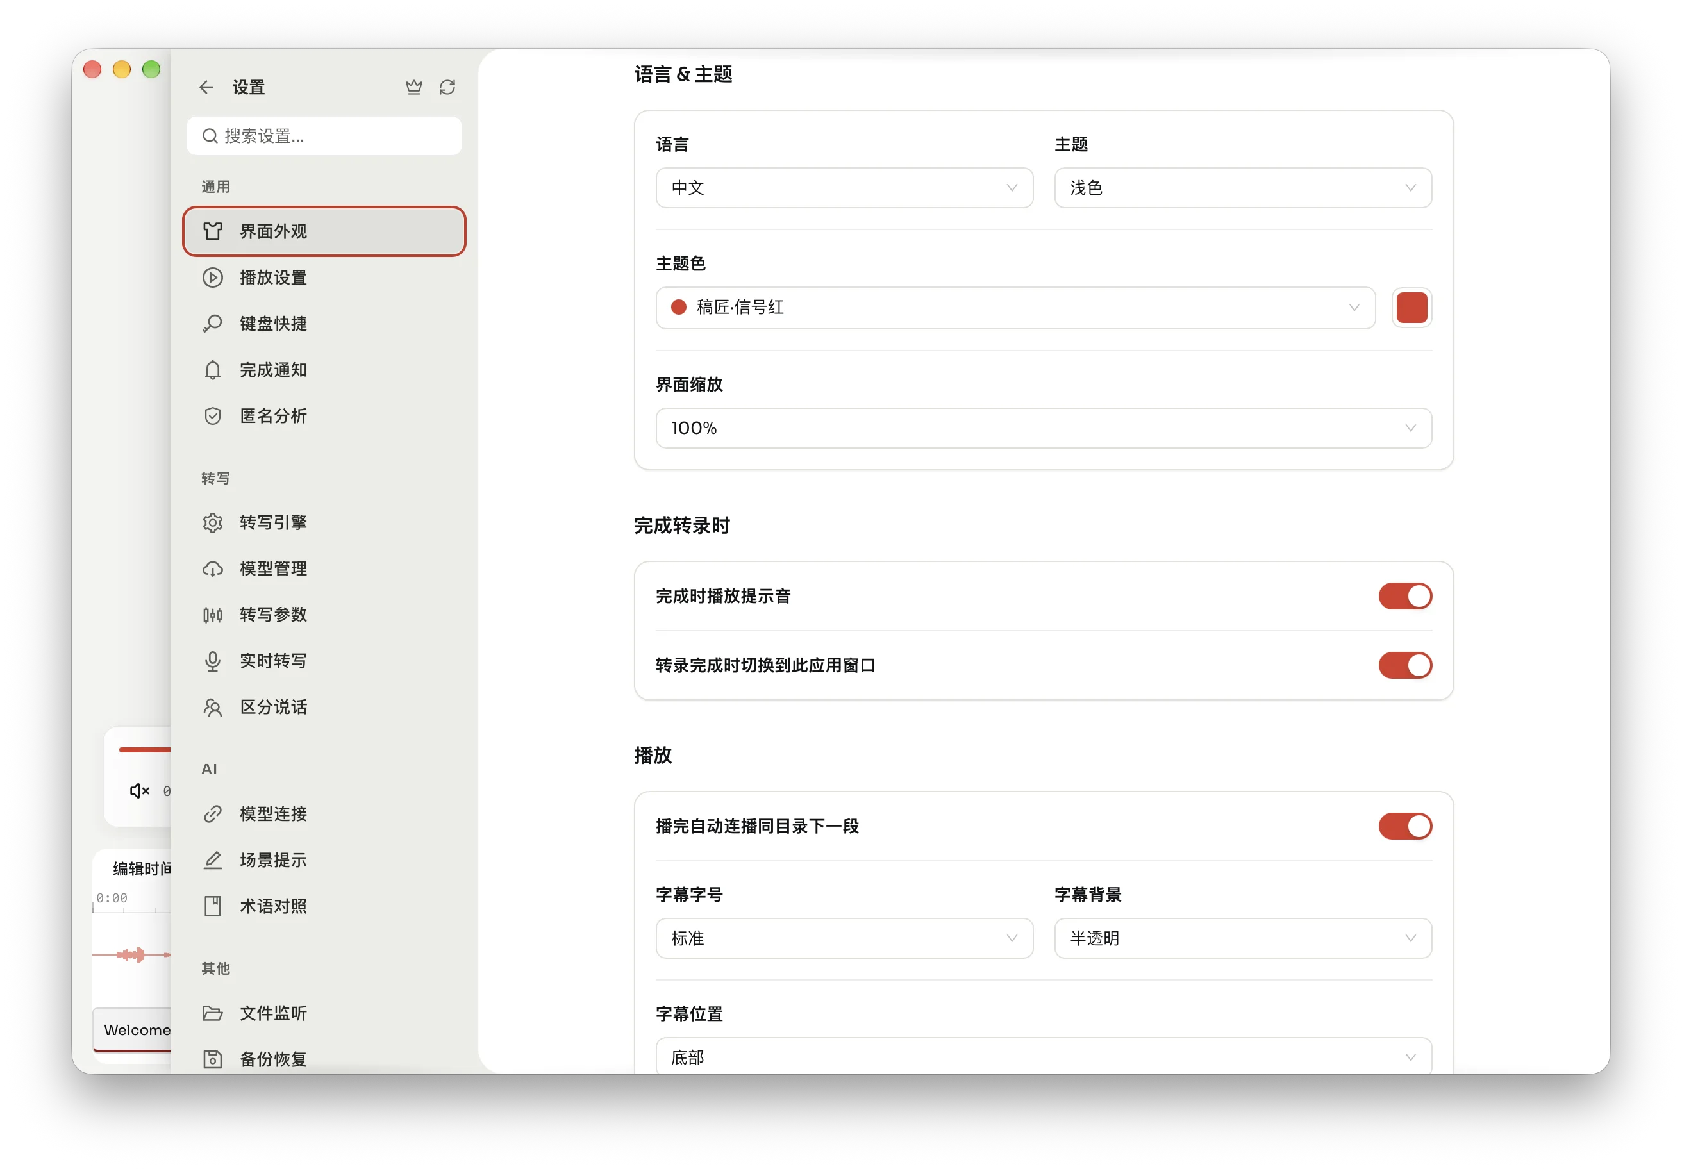Click the shield icon beside 匿名分析

[212, 416]
